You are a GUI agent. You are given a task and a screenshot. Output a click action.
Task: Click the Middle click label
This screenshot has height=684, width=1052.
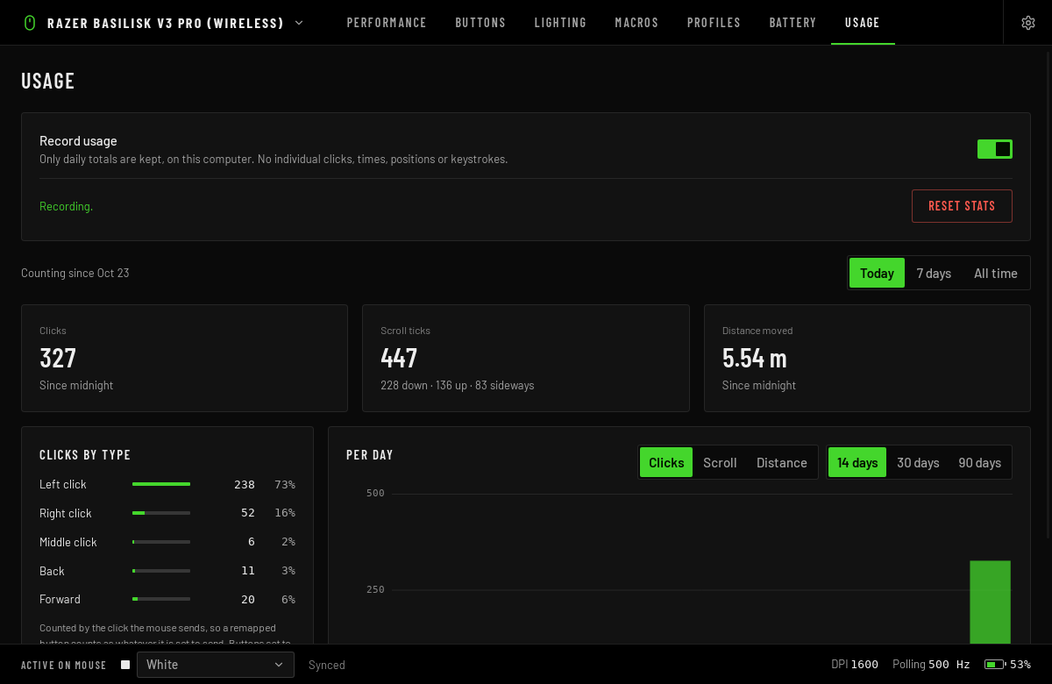tap(68, 542)
